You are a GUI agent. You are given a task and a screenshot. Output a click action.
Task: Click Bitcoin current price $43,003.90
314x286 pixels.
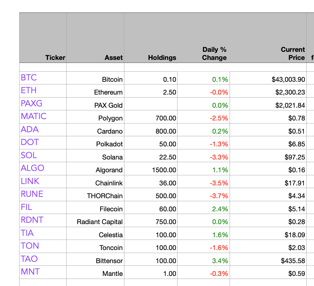pyautogui.click(x=268, y=80)
